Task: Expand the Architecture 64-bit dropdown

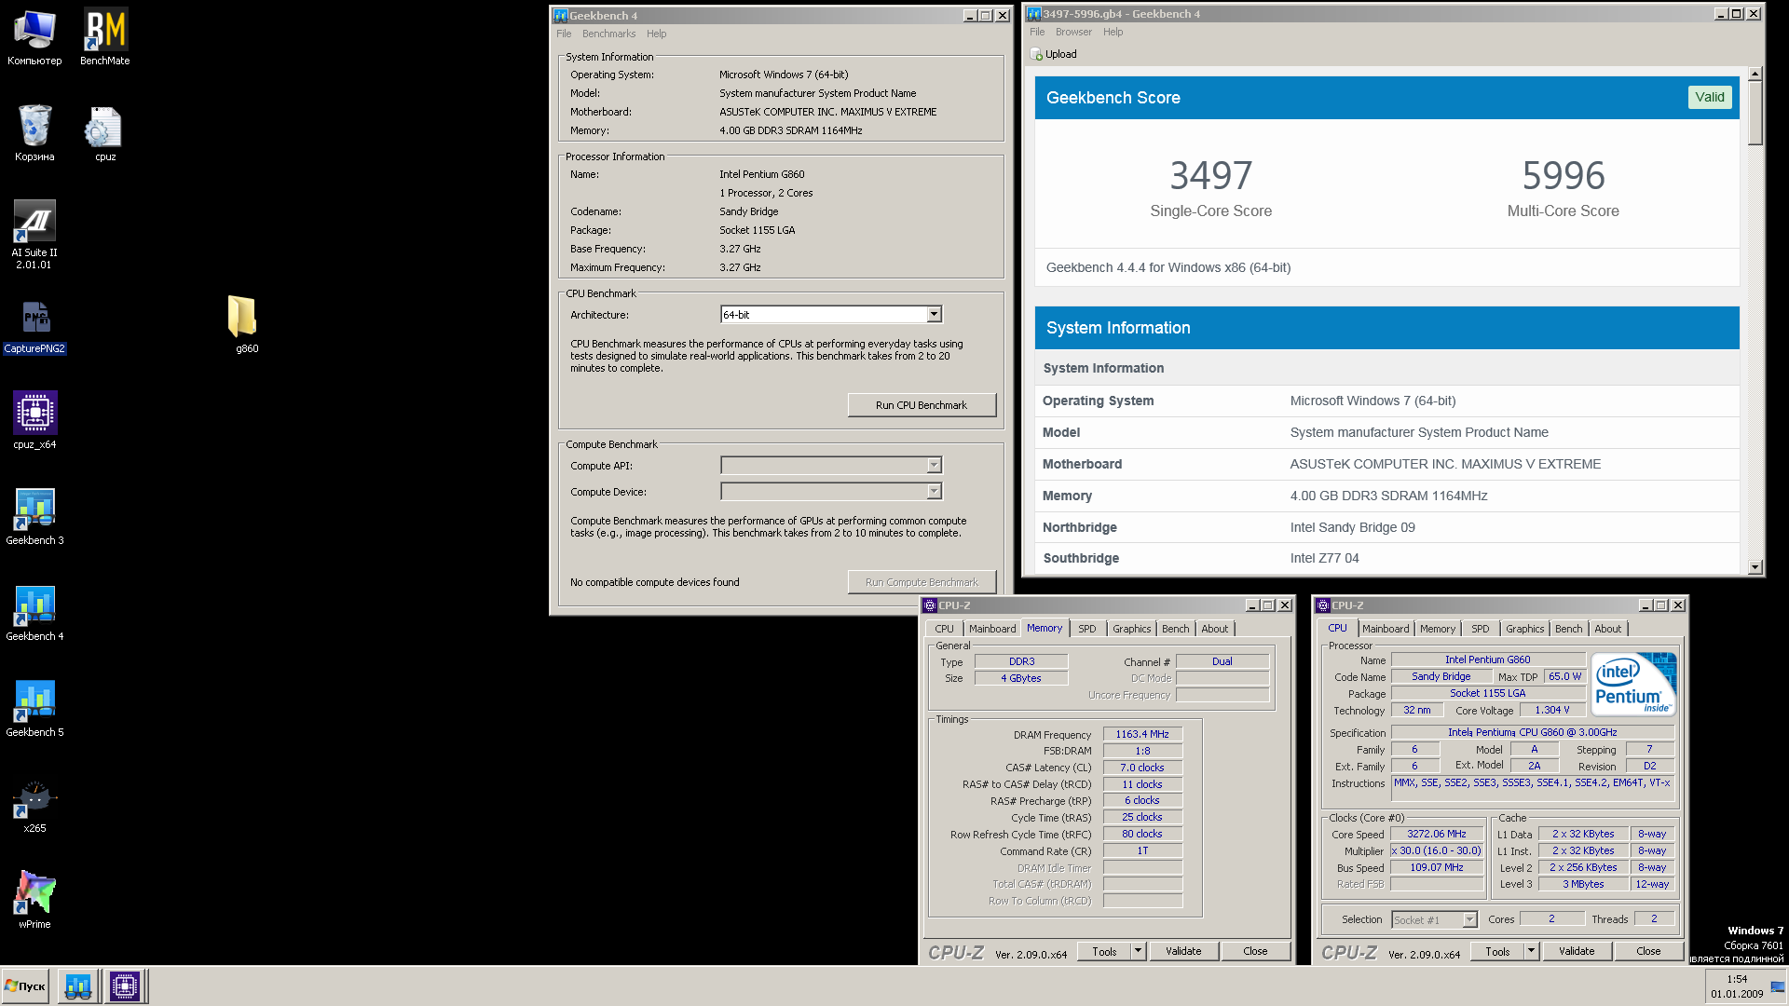Action: coord(934,315)
